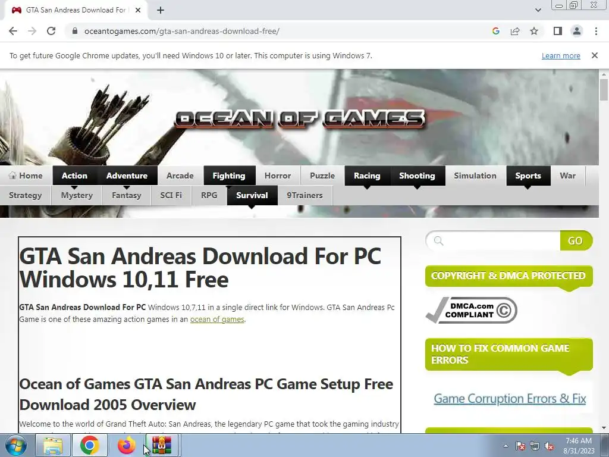
Task: Open Windows Explorer from taskbar
Action: click(53, 445)
